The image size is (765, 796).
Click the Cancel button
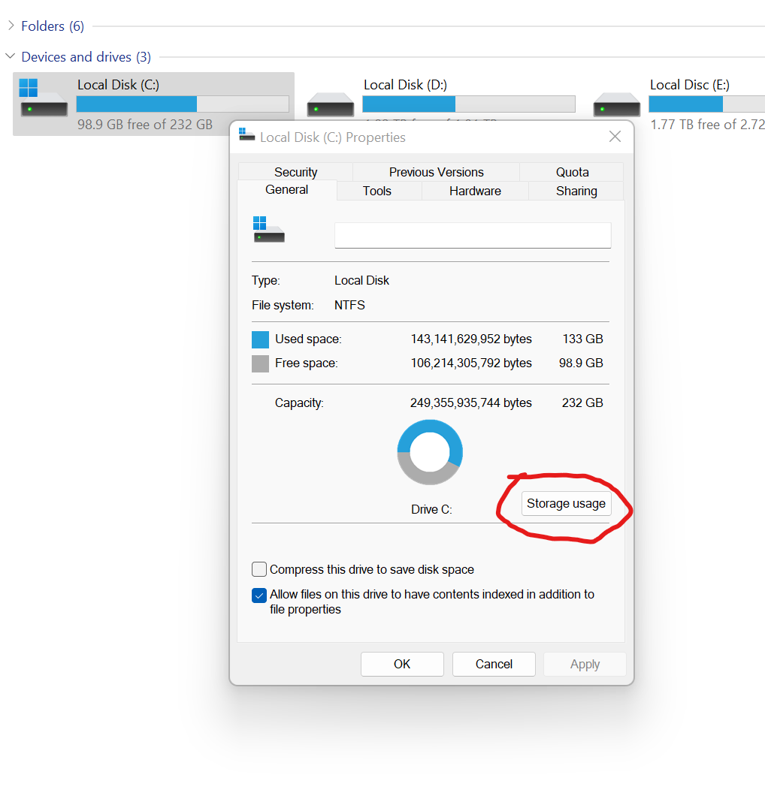click(x=494, y=664)
